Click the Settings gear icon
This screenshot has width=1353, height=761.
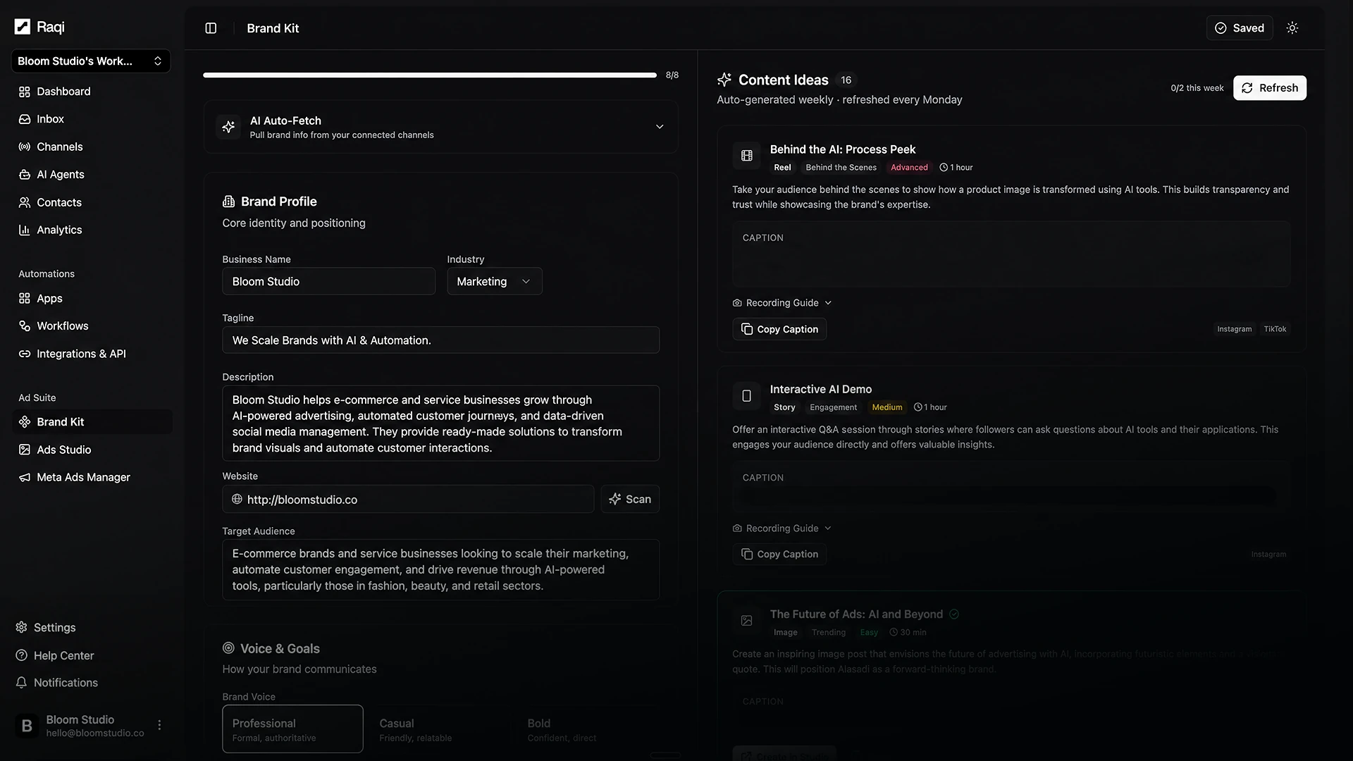22,627
